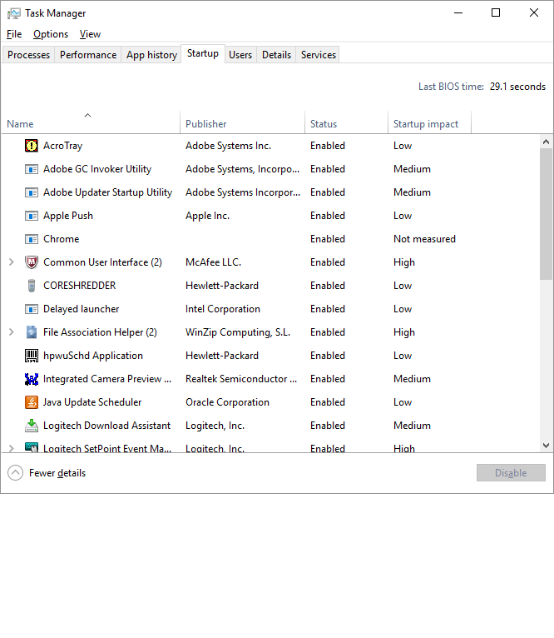Click the Java Update Scheduler icon

(32, 402)
